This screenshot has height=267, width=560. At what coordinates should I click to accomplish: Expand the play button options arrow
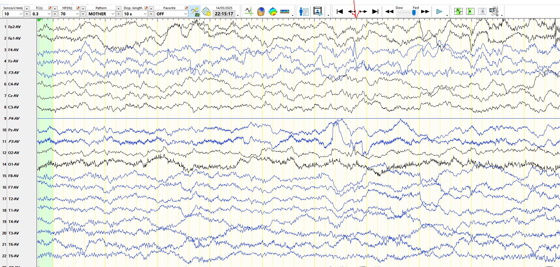[447, 15]
